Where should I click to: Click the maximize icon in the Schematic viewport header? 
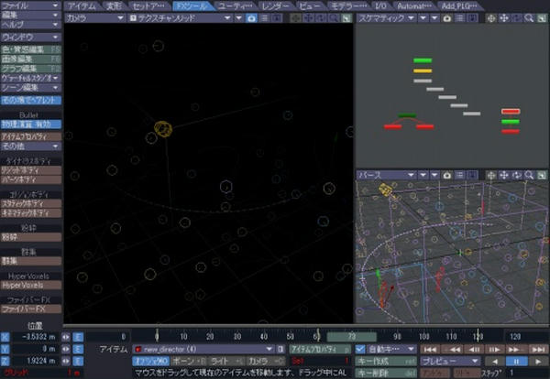pyautogui.click(x=542, y=18)
